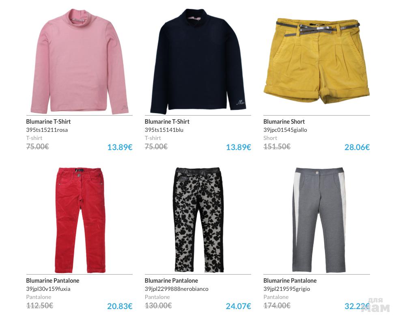Click the crossed-out 174.00€ original price

277,306
